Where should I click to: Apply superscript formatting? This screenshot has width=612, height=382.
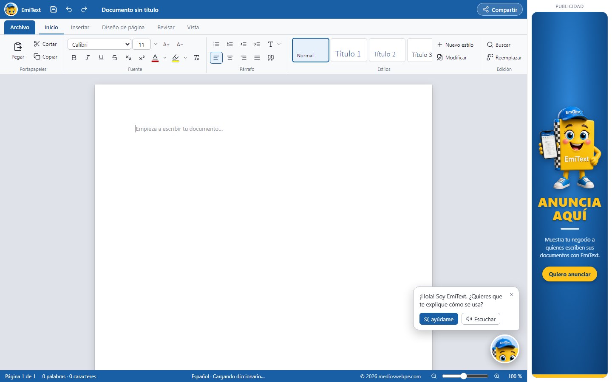coord(142,58)
